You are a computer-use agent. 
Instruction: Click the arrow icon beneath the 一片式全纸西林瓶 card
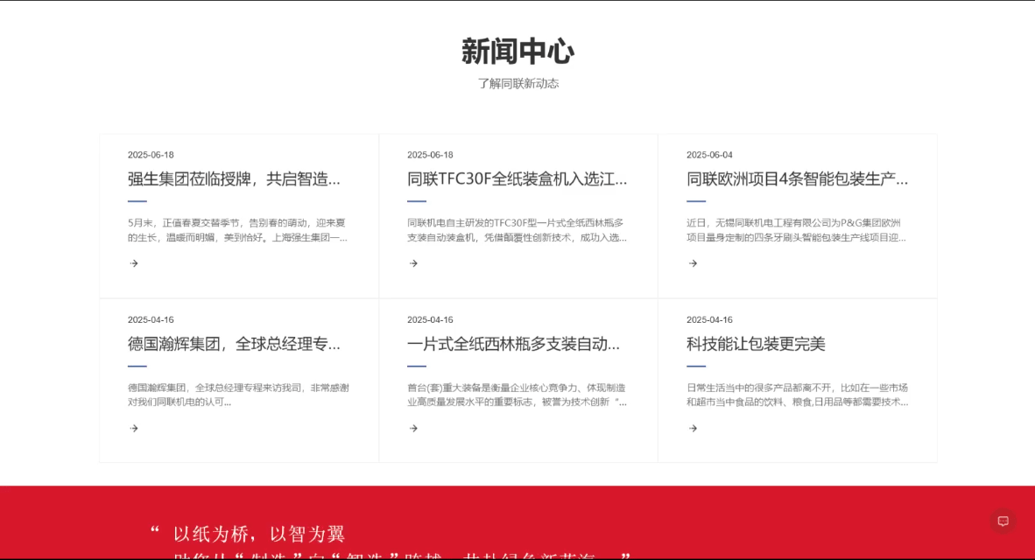(412, 428)
